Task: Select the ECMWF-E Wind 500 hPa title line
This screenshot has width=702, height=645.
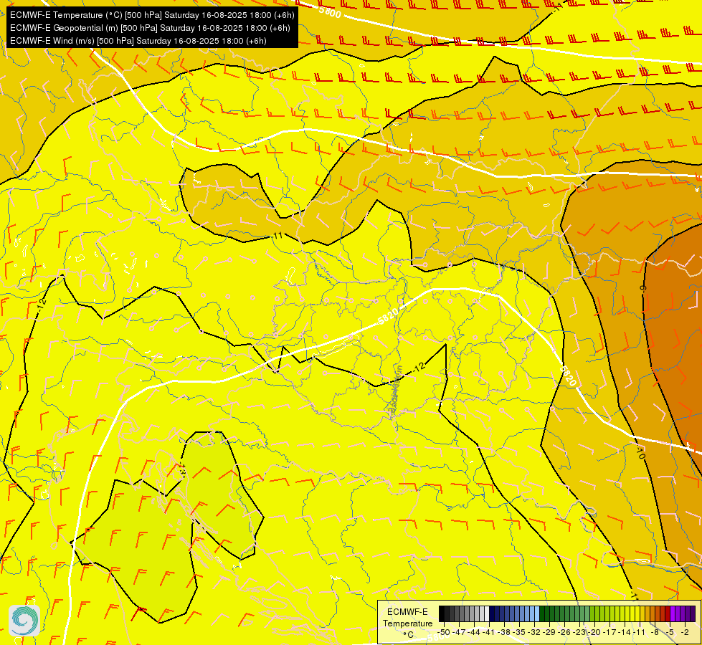Action: point(138,41)
